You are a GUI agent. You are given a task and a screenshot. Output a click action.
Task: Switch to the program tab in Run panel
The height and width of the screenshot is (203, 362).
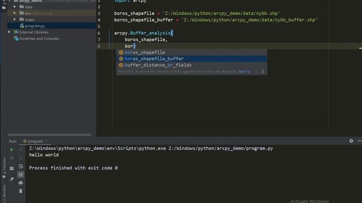tap(35, 141)
